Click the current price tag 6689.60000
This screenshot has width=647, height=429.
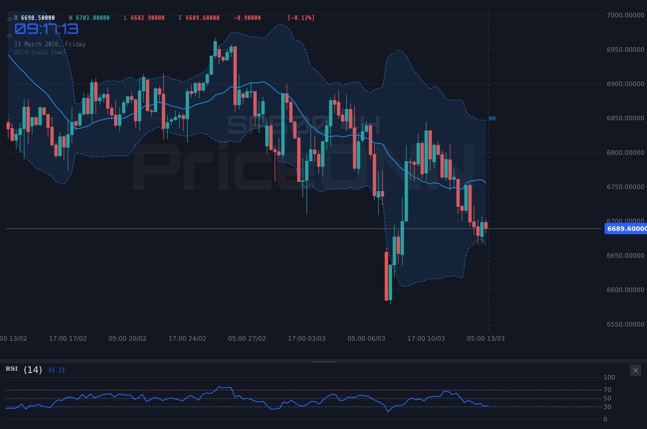coord(625,229)
